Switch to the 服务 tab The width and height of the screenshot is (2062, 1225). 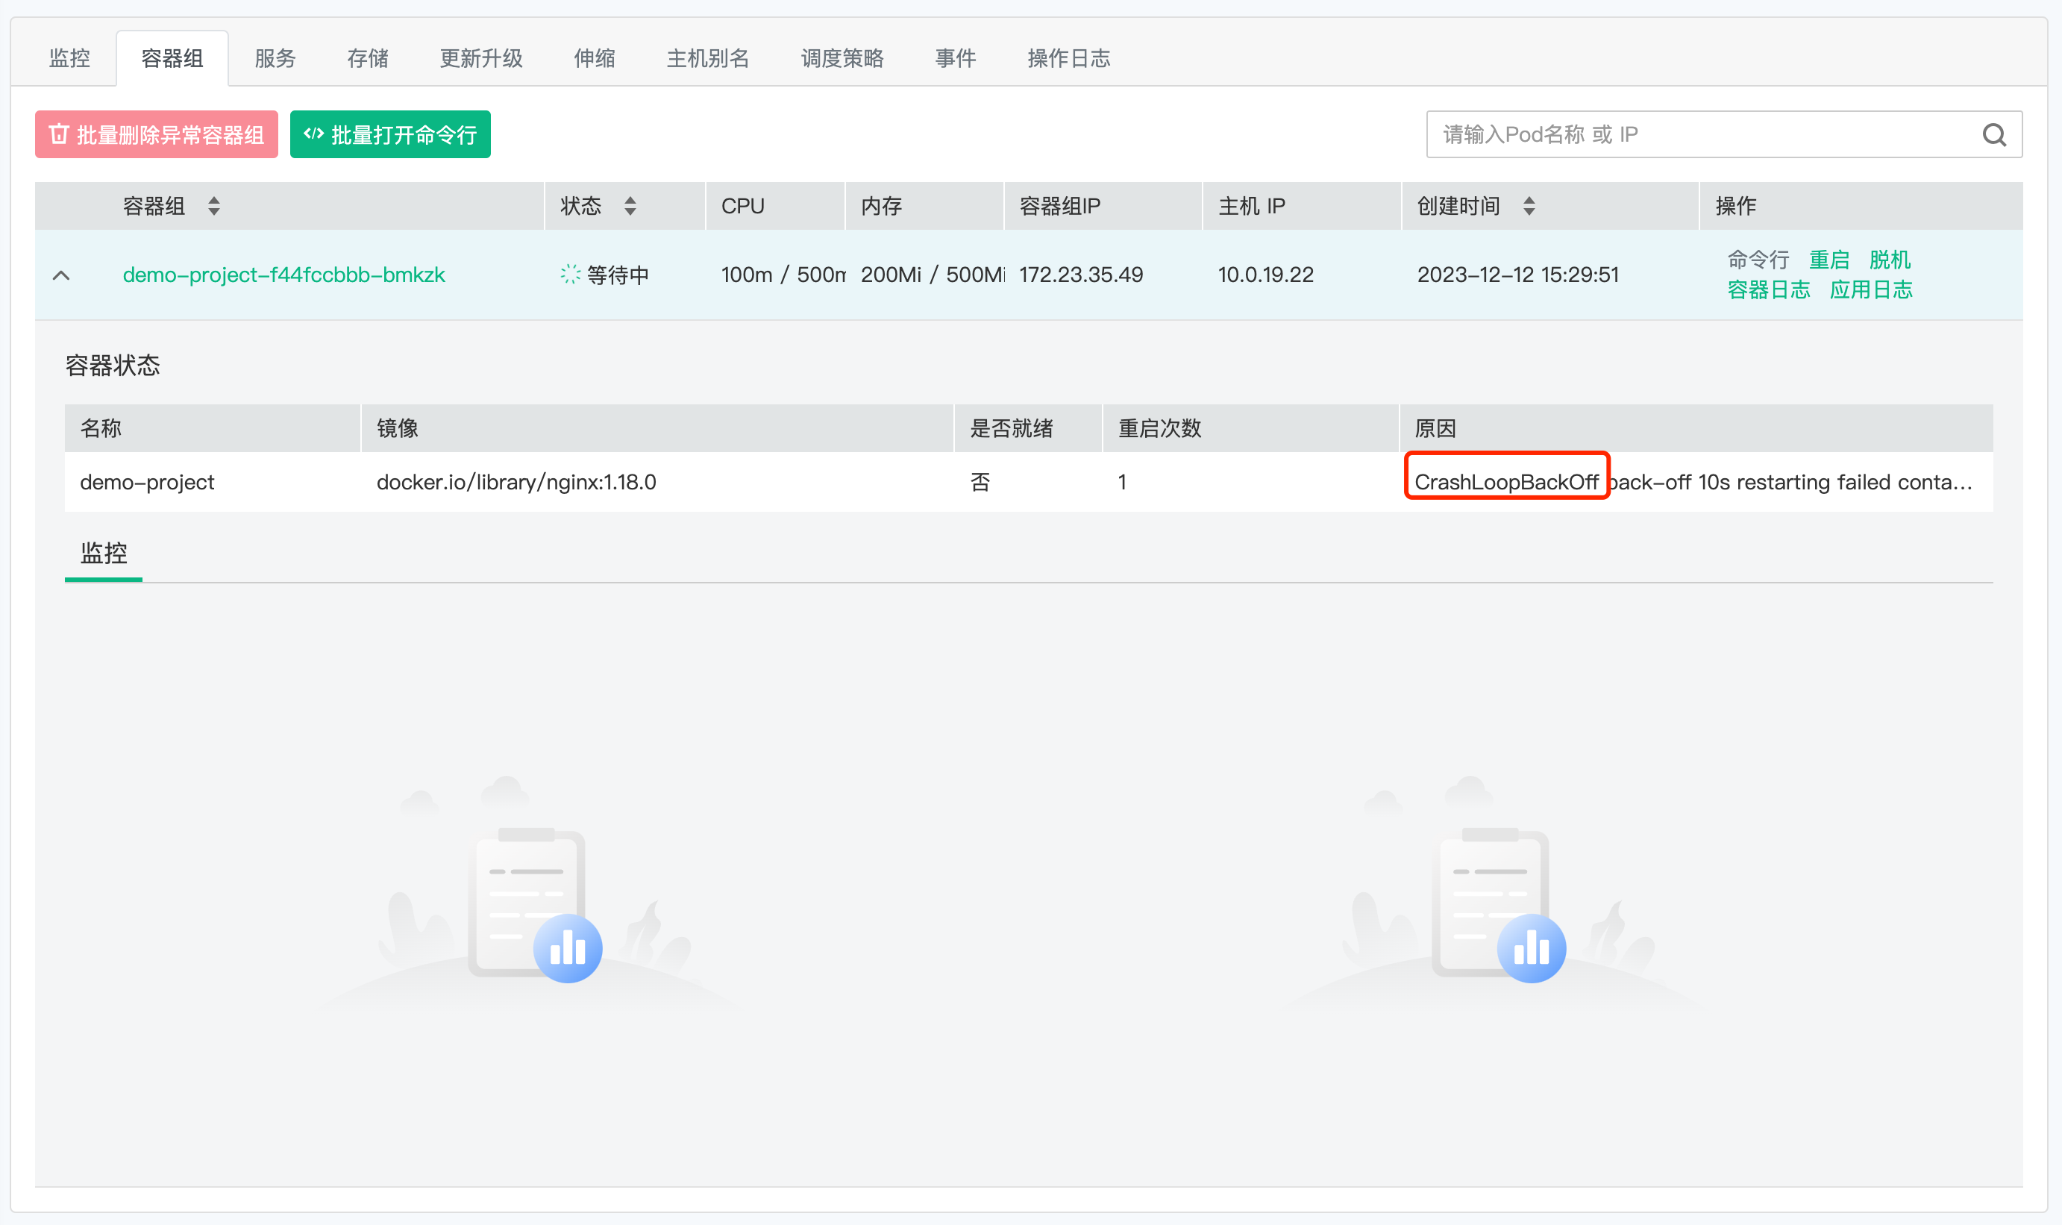point(275,57)
